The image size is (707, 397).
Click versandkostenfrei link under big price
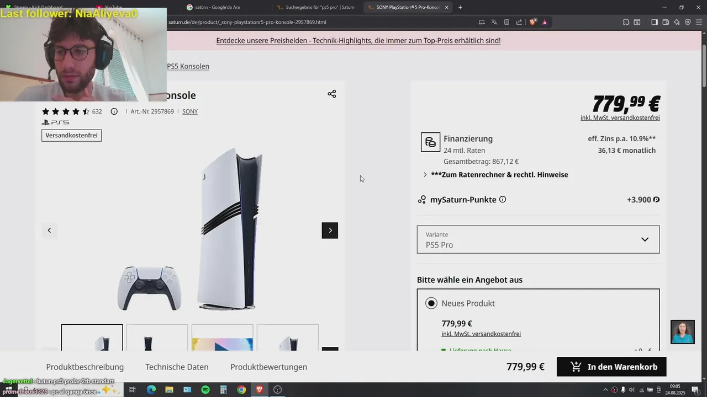click(620, 117)
